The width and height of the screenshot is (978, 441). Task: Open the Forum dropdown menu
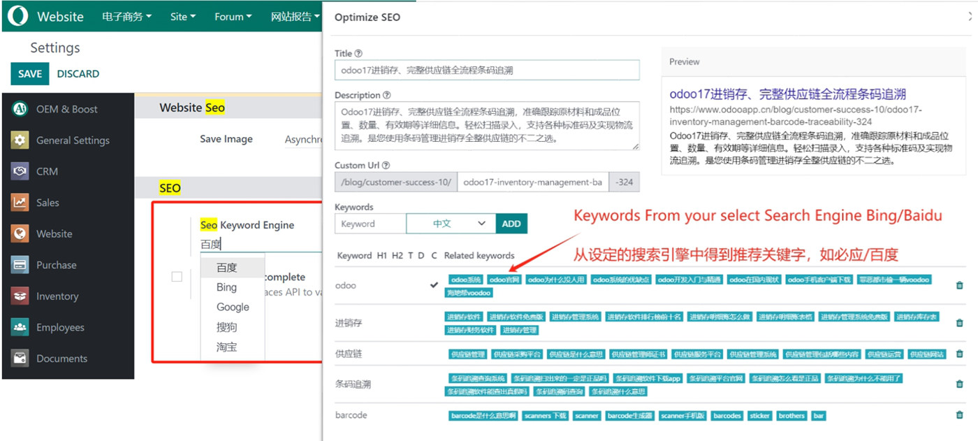[x=233, y=17]
